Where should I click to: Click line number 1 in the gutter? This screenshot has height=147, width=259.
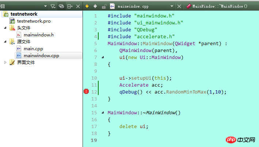pyautogui.click(x=96, y=16)
